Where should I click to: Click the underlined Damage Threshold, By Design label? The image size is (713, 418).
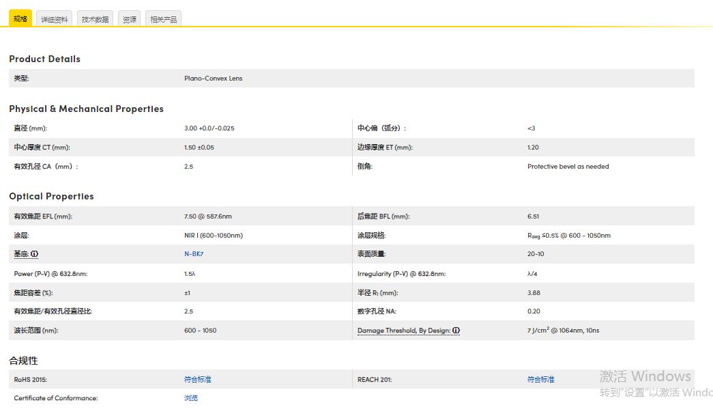coord(403,331)
